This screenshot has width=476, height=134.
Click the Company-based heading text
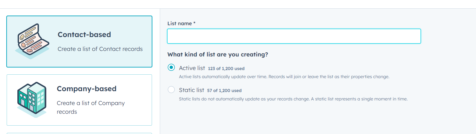pos(87,89)
